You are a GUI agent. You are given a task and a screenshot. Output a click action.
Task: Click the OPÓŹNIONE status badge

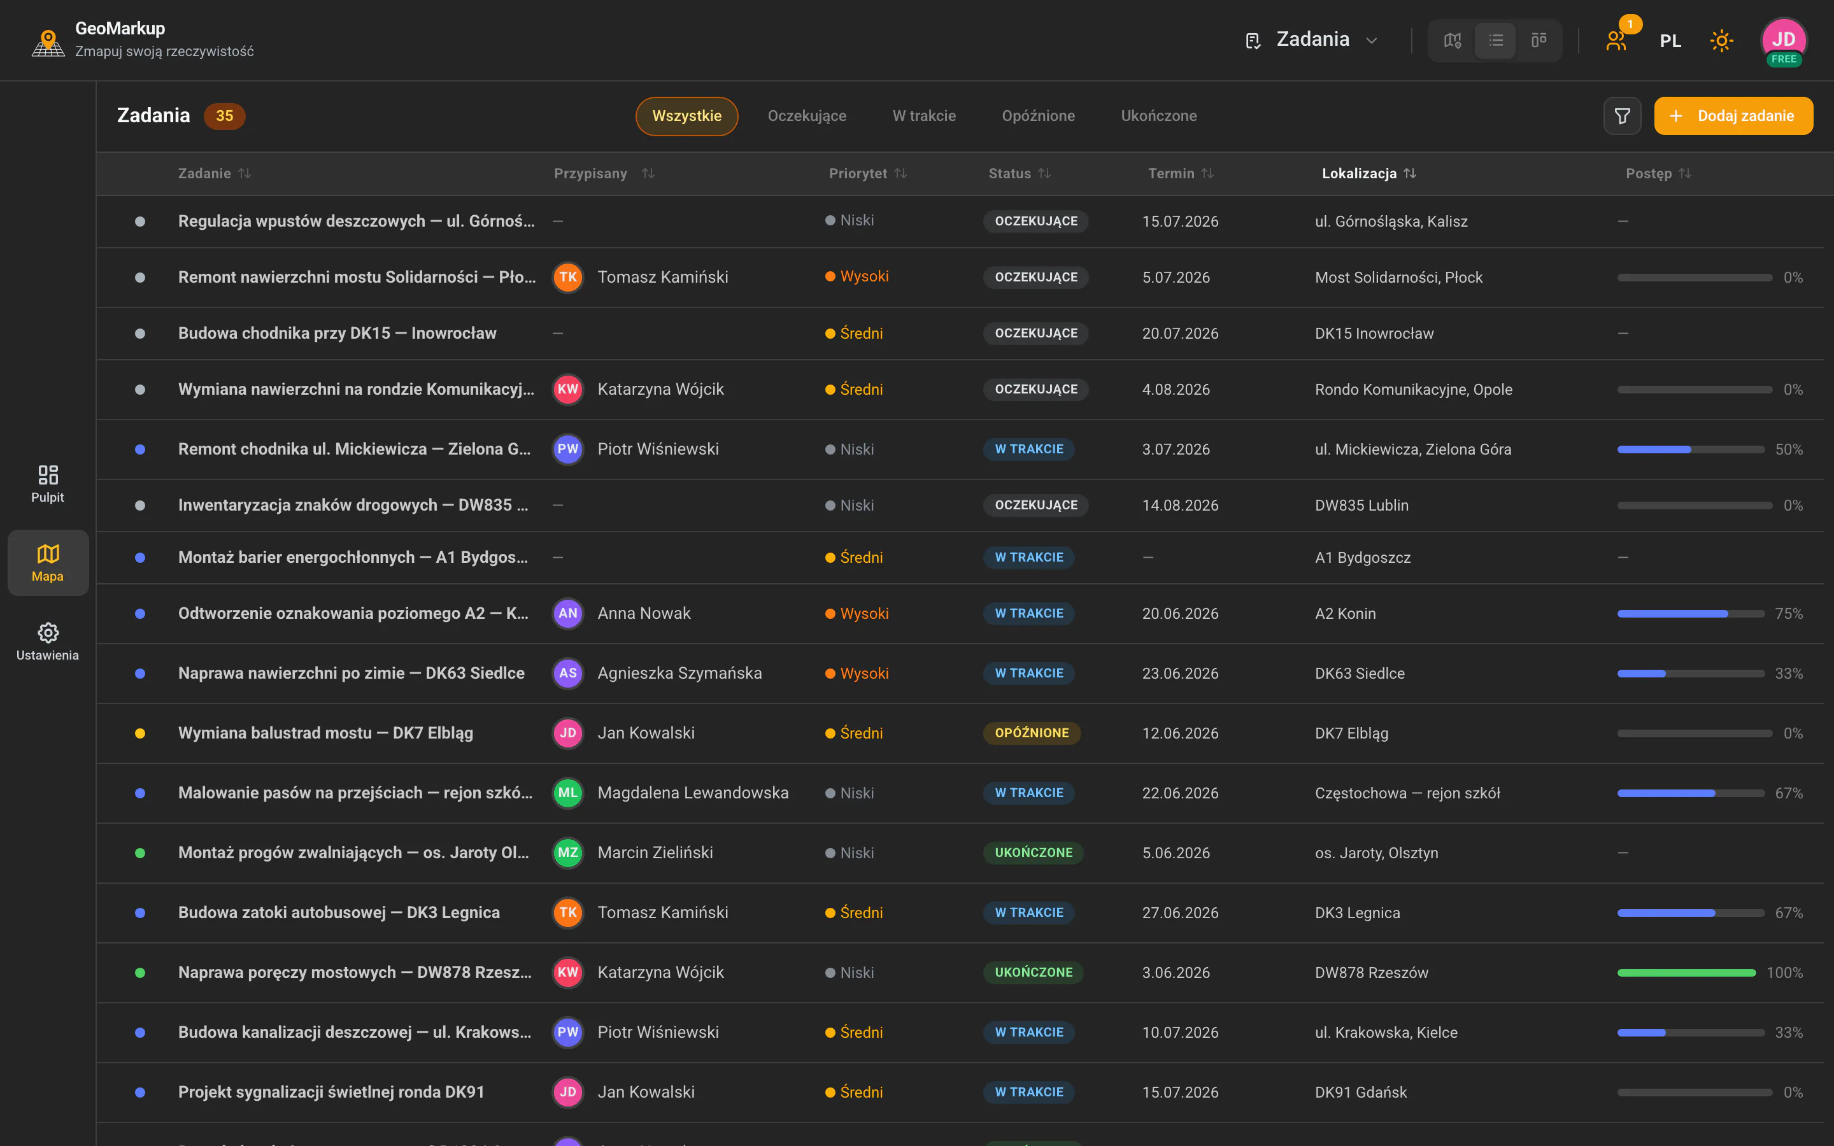click(x=1032, y=733)
